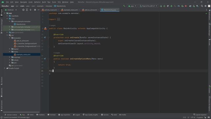The image size is (211, 119).
Task: Click the Search Everywhere magnifier icon
Action: coord(202,6)
